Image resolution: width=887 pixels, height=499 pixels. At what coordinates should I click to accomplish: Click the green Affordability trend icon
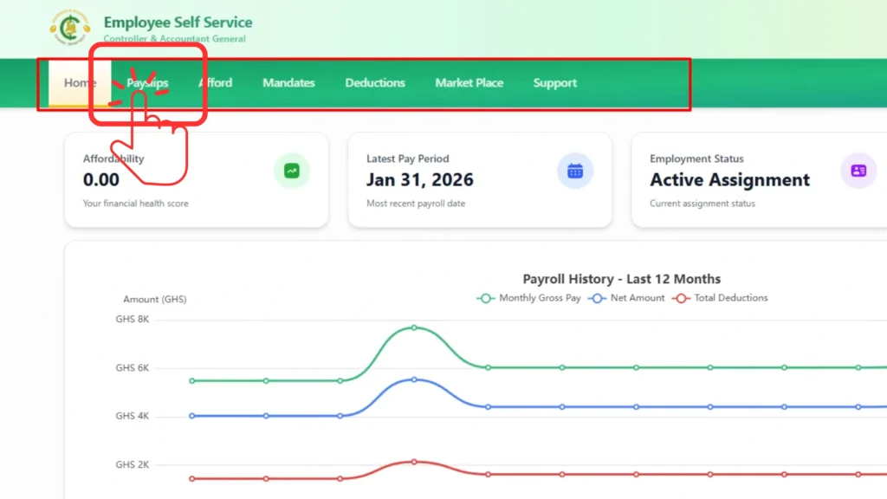(292, 171)
